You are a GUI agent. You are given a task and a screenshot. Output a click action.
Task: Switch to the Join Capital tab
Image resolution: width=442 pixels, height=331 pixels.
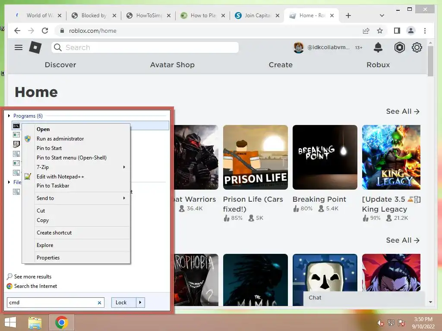pyautogui.click(x=257, y=16)
